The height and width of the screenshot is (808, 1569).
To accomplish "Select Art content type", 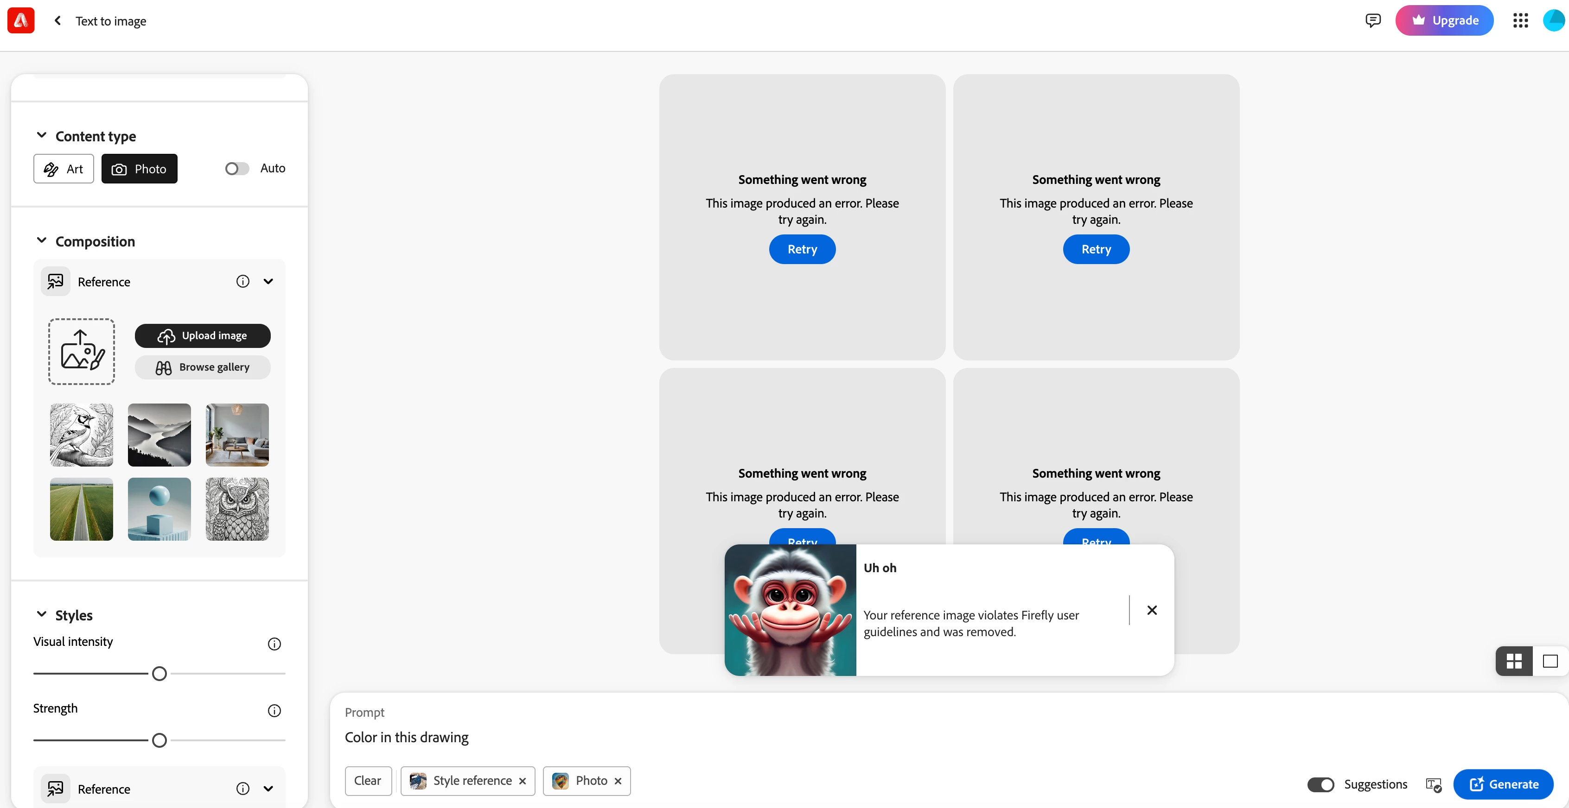I will pyautogui.click(x=64, y=169).
